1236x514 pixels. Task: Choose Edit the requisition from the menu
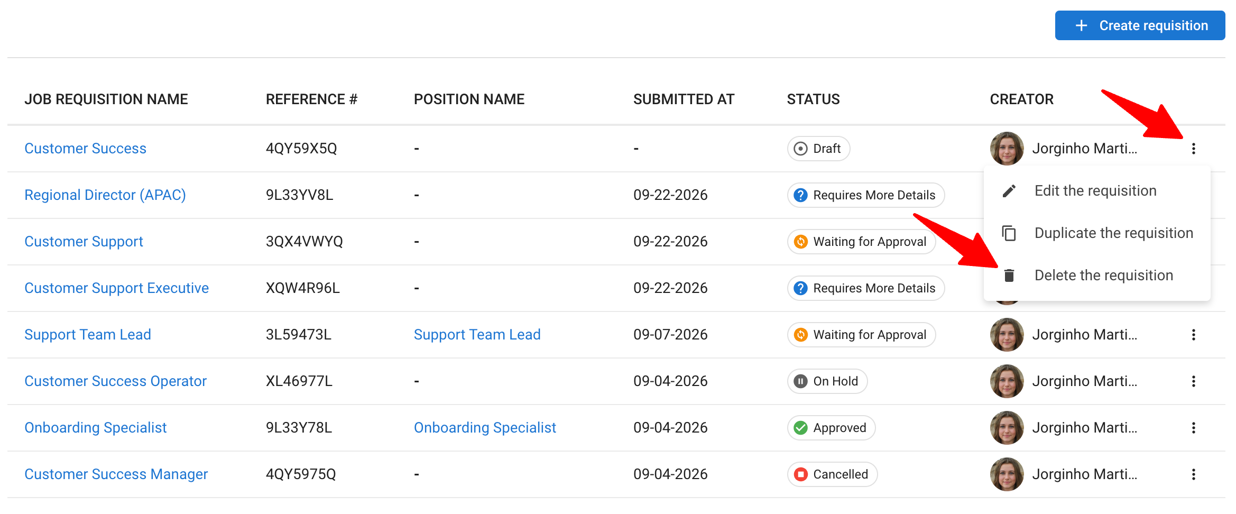1097,191
